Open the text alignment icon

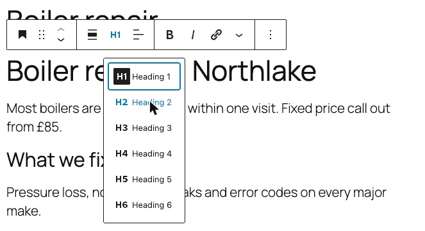[138, 35]
